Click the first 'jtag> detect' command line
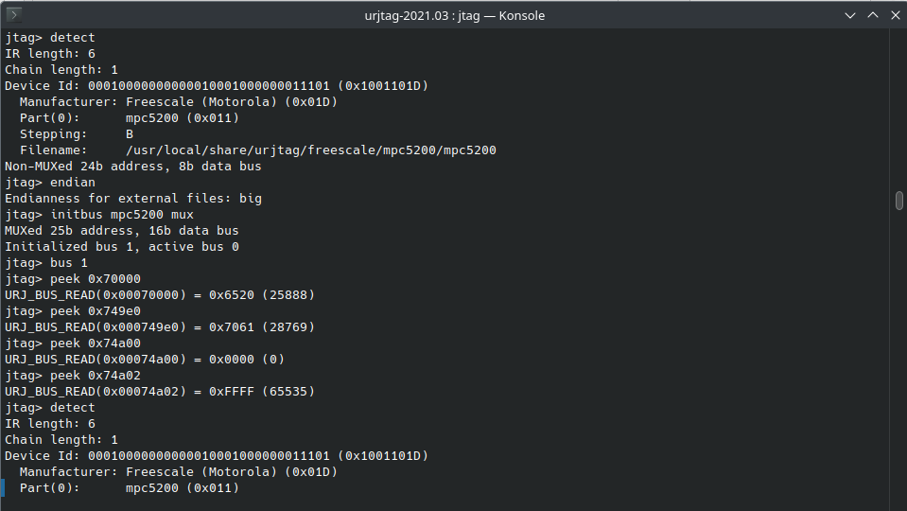Screen dimensions: 907x511 point(50,38)
